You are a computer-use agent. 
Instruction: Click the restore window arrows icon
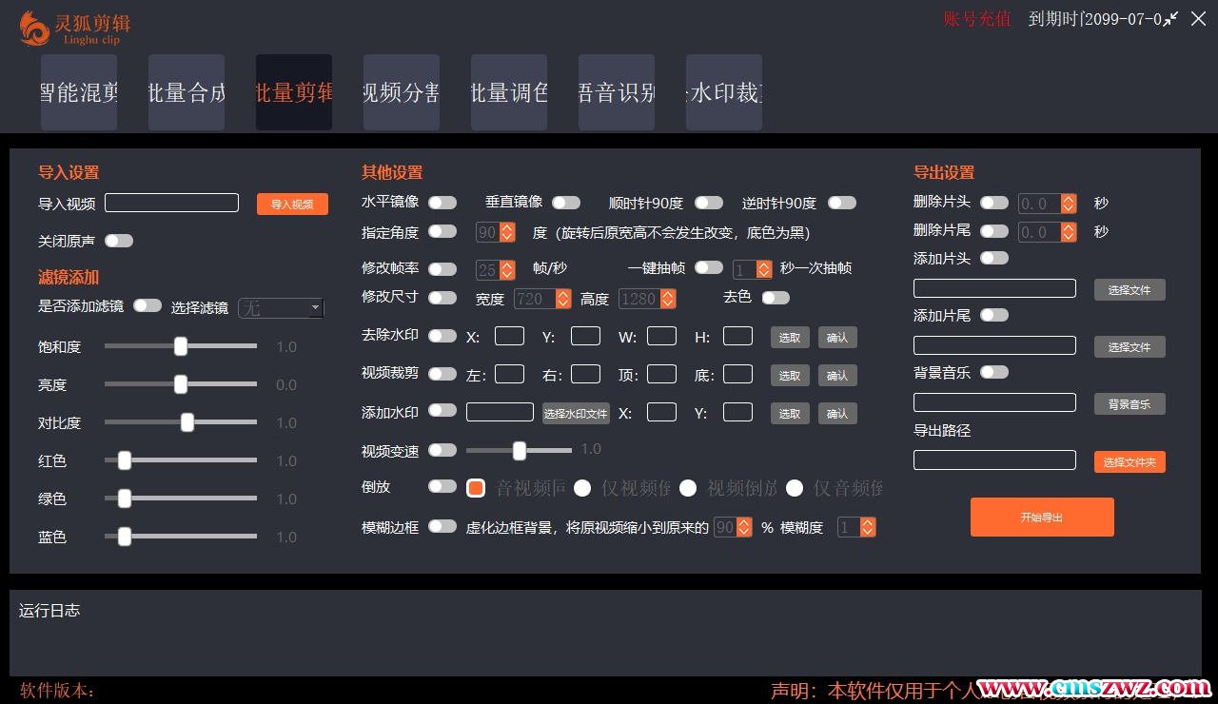tap(1170, 19)
